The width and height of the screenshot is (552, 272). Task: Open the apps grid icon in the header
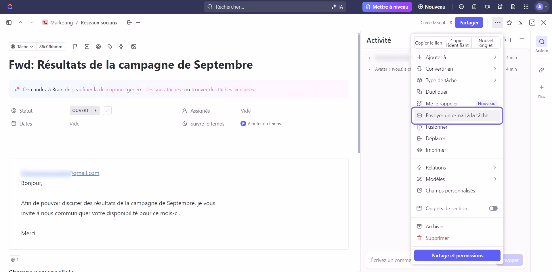coord(526,7)
